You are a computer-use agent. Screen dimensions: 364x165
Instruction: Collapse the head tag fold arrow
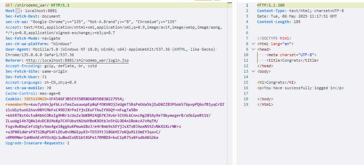(x=253, y=50)
